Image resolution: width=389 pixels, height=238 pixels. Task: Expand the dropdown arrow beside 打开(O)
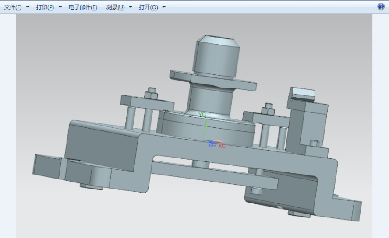tap(164, 7)
